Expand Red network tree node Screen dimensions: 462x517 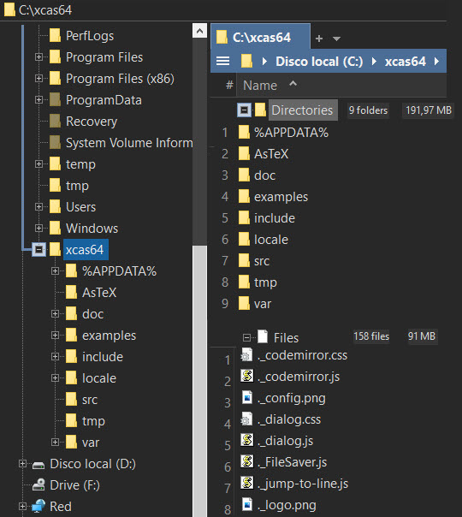pos(22,506)
